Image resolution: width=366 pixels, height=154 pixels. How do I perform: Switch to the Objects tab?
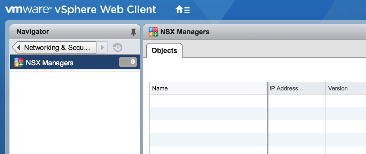(164, 51)
